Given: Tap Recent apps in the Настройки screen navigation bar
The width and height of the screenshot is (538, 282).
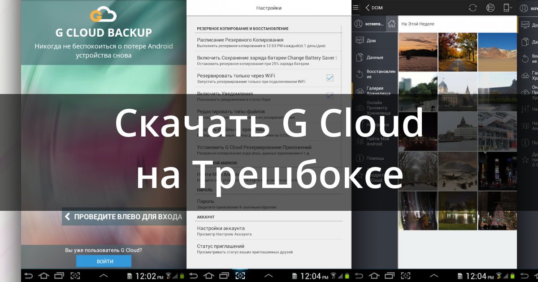Looking at the screenshot, I should click(x=224, y=276).
